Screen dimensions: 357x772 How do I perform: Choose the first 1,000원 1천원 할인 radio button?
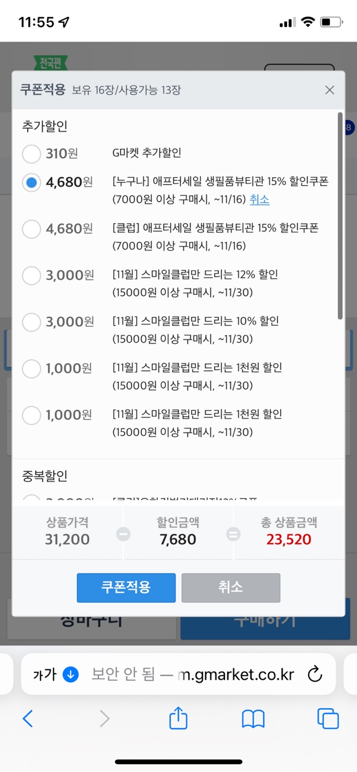(x=31, y=369)
